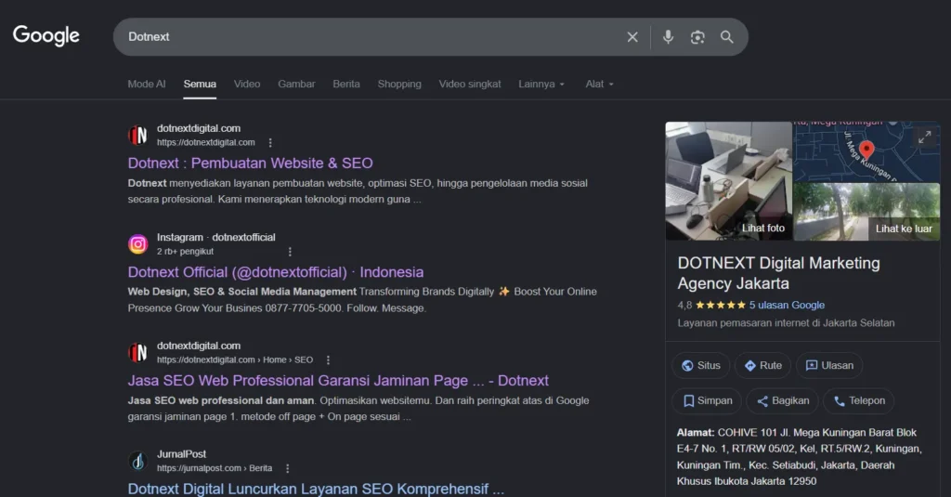Screen dimensions: 951x497
Task: Open the Mega Kuningan map thumbnail
Action: click(866, 151)
